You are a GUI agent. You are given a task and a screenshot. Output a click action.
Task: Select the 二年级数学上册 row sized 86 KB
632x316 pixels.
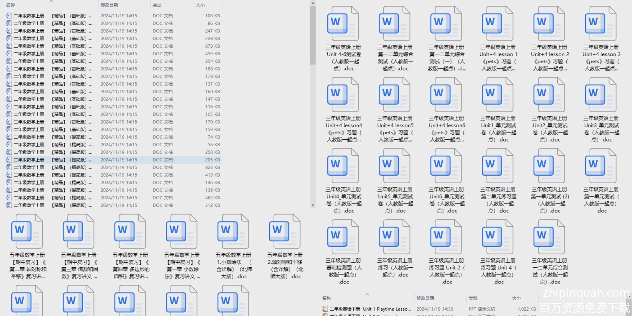tap(113, 23)
